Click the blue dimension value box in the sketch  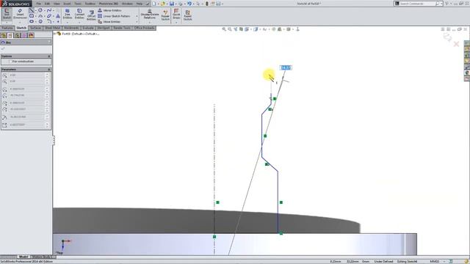click(286, 67)
